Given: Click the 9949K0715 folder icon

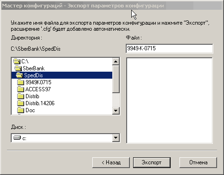Looking at the screenshot, I should 20,82.
